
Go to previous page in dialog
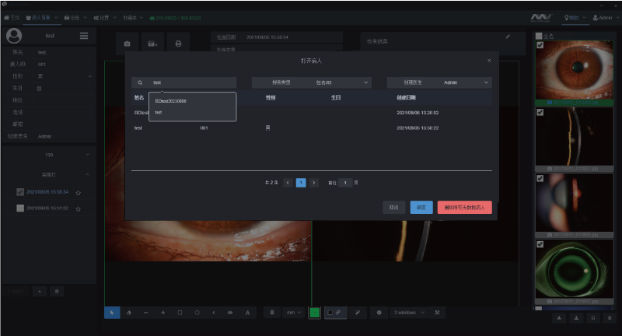[288, 183]
